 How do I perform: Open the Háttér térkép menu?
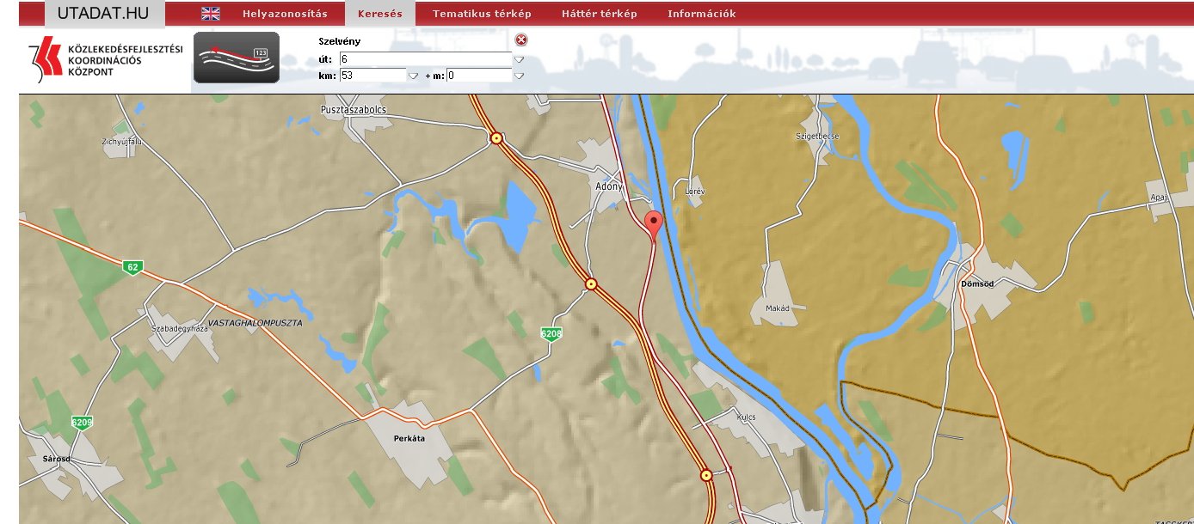(x=599, y=14)
